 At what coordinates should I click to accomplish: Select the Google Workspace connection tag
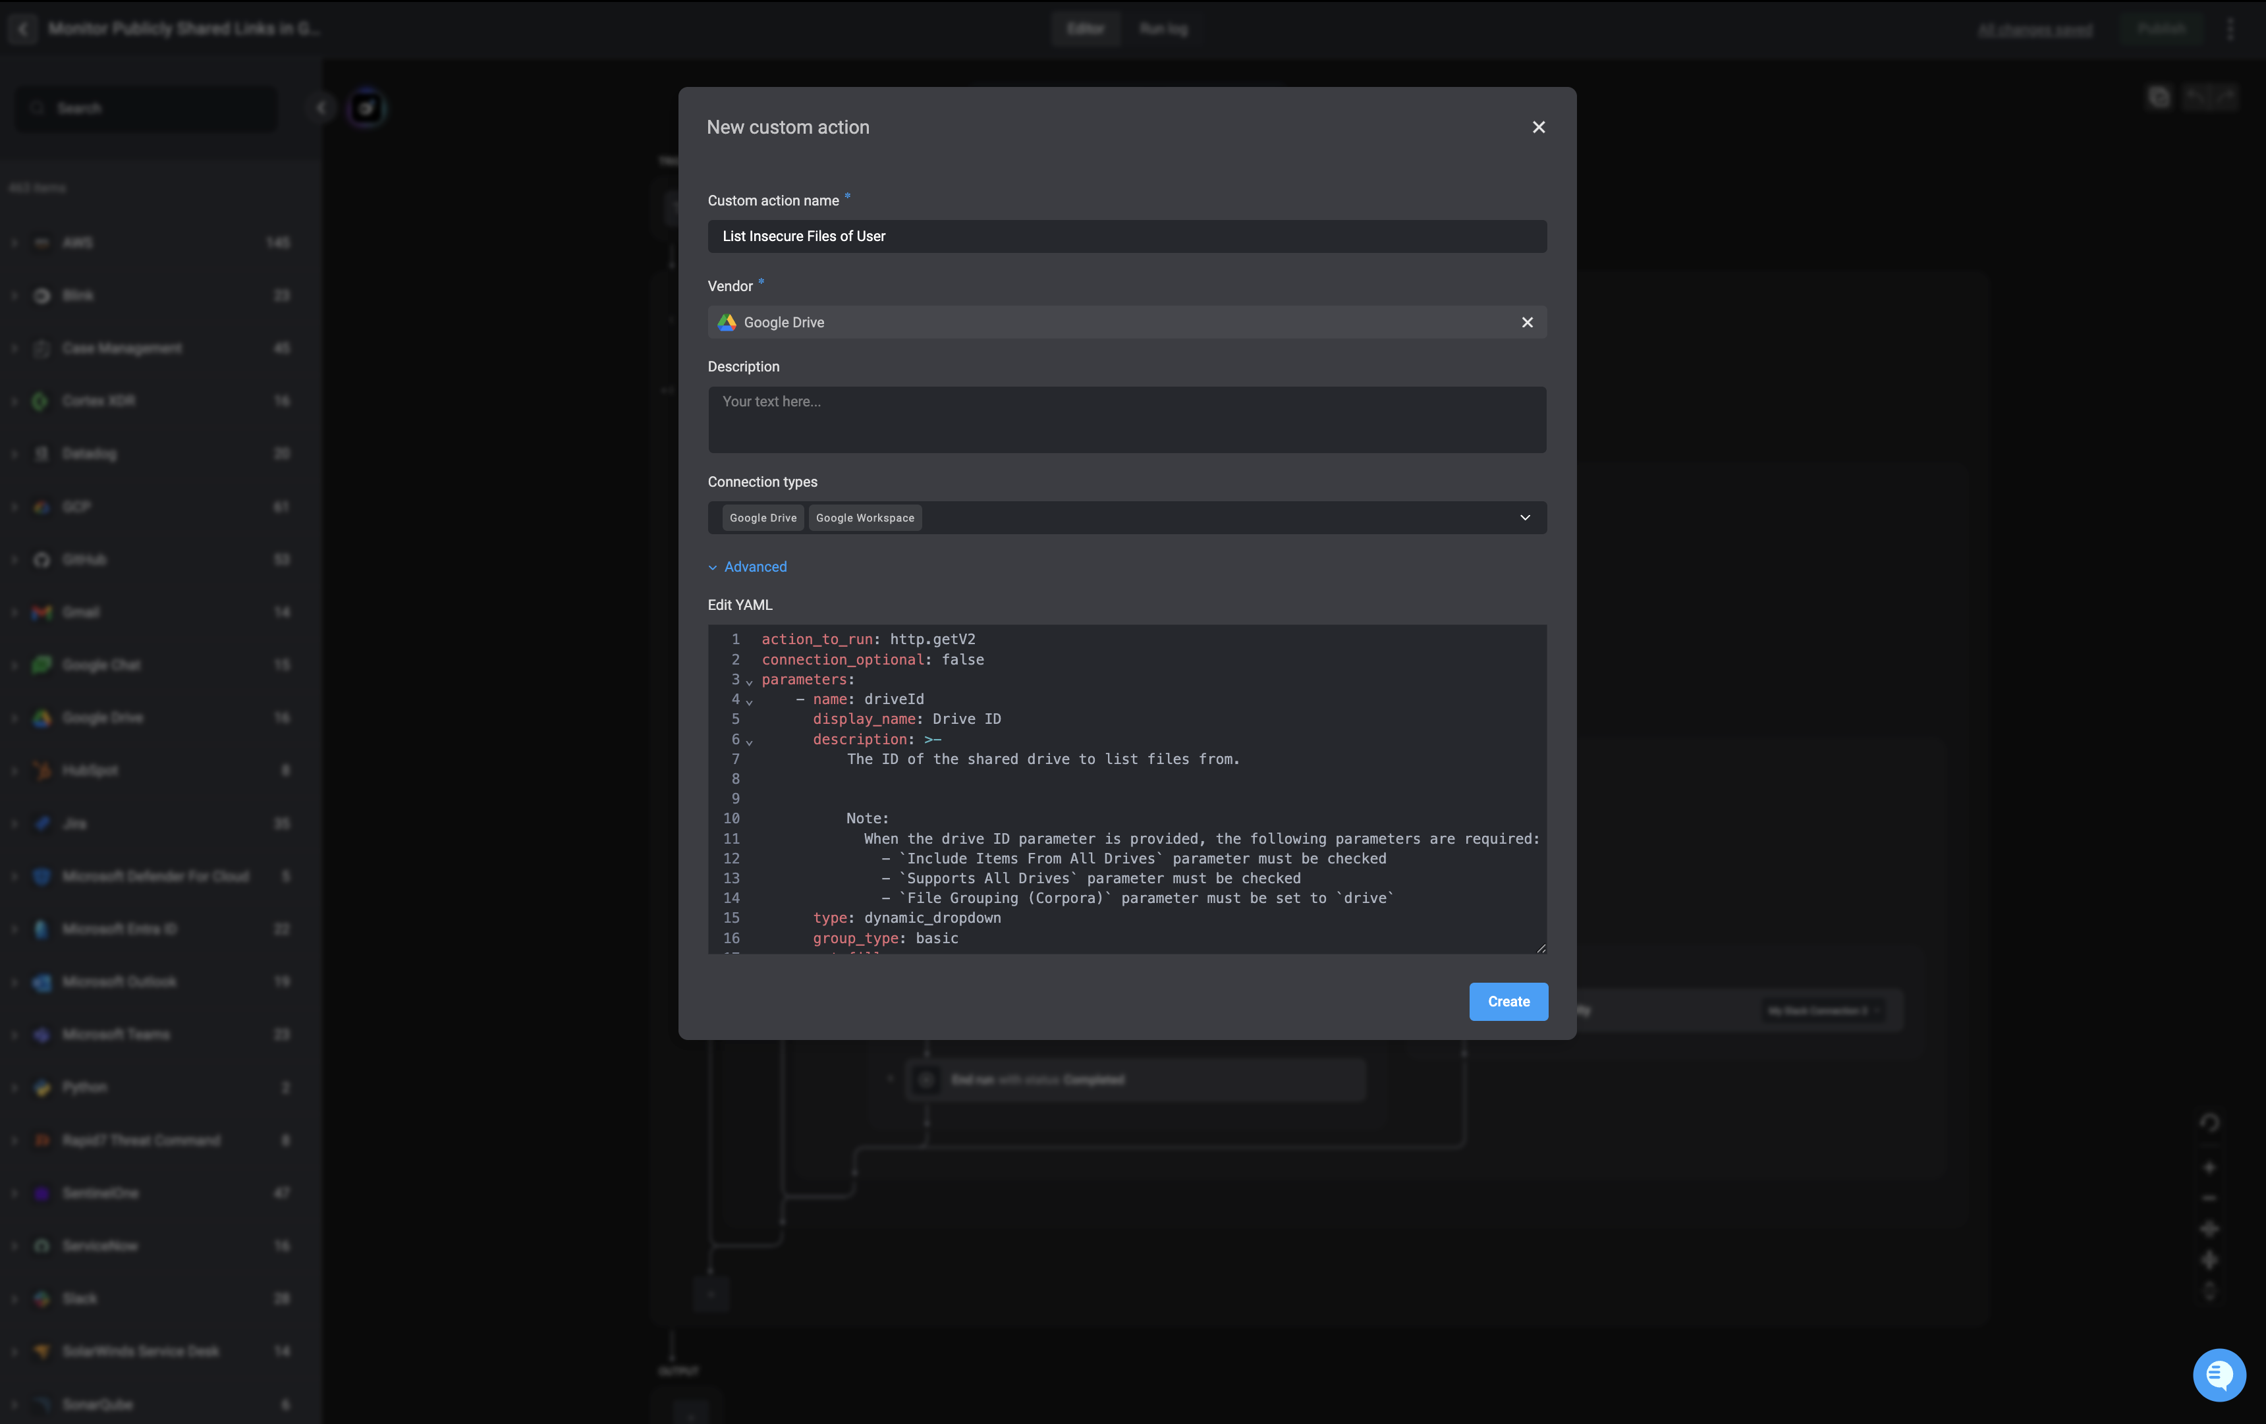[864, 518]
